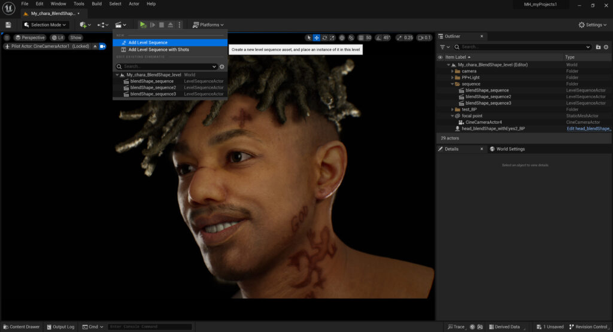Viewport: 613px width, 332px height.
Task: Open the cinematics search settings gear
Action: tap(222, 66)
